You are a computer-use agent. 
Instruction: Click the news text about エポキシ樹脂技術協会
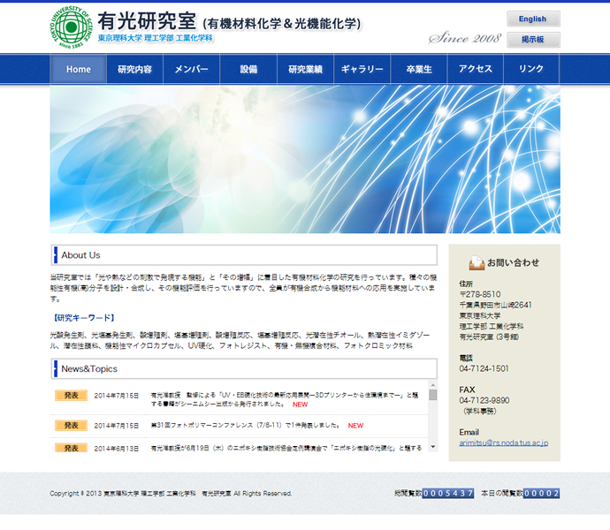point(286,448)
